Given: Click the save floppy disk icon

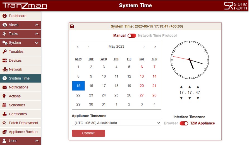Looking at the screenshot, I should point(72,26).
